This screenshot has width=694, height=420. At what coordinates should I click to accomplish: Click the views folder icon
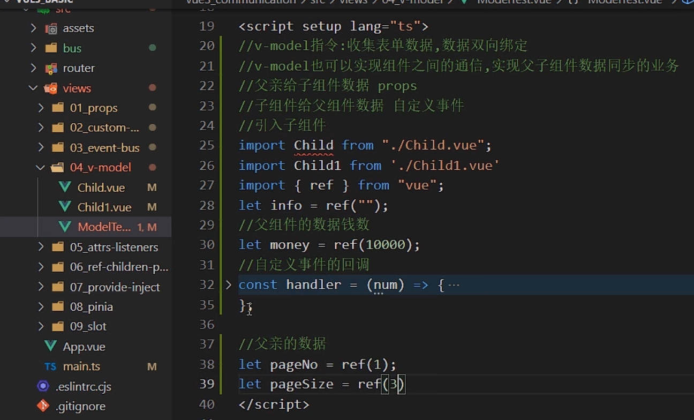(51, 88)
